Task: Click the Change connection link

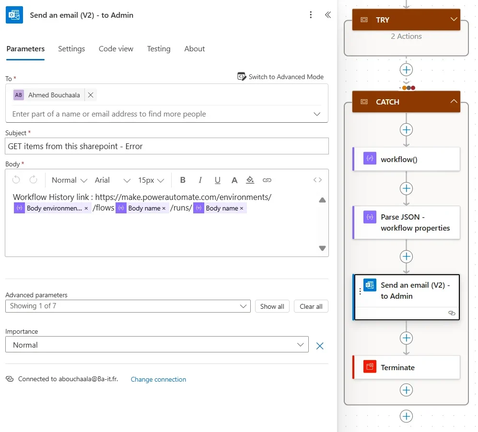Action: tap(158, 379)
